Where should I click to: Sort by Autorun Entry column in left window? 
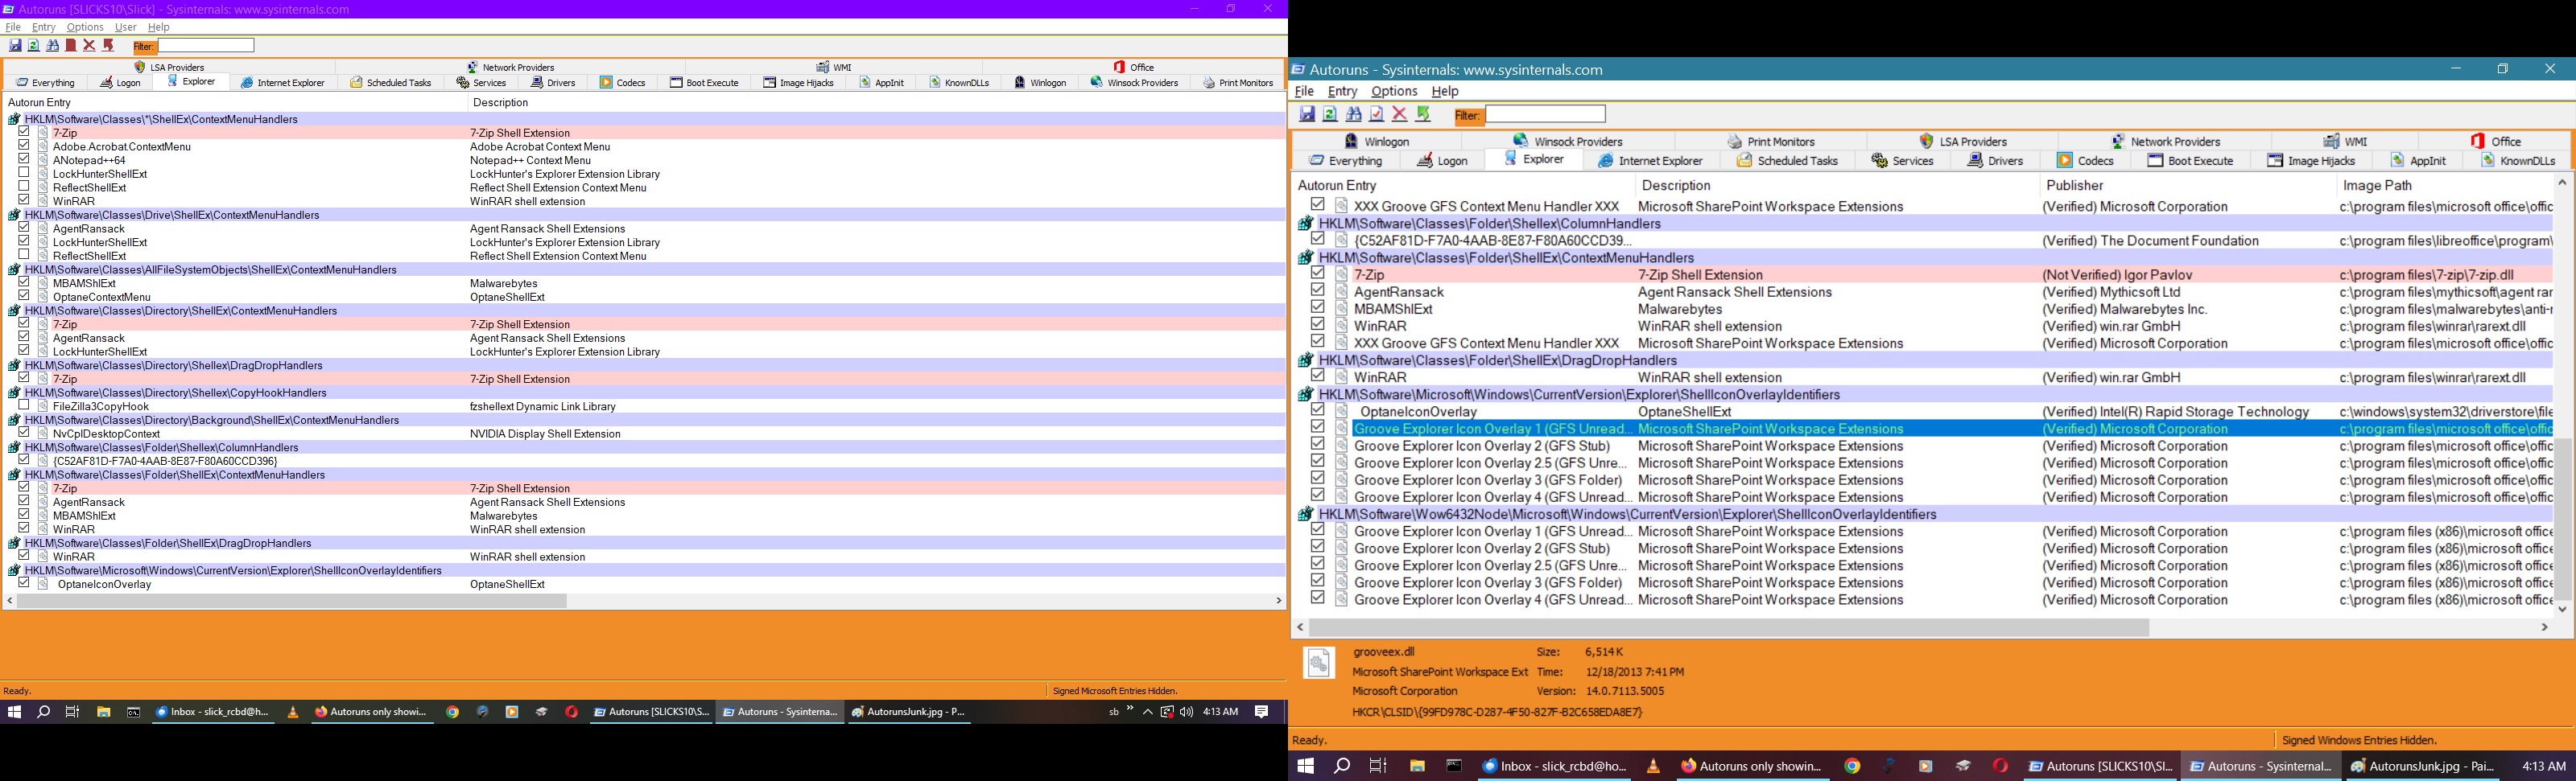click(x=40, y=103)
